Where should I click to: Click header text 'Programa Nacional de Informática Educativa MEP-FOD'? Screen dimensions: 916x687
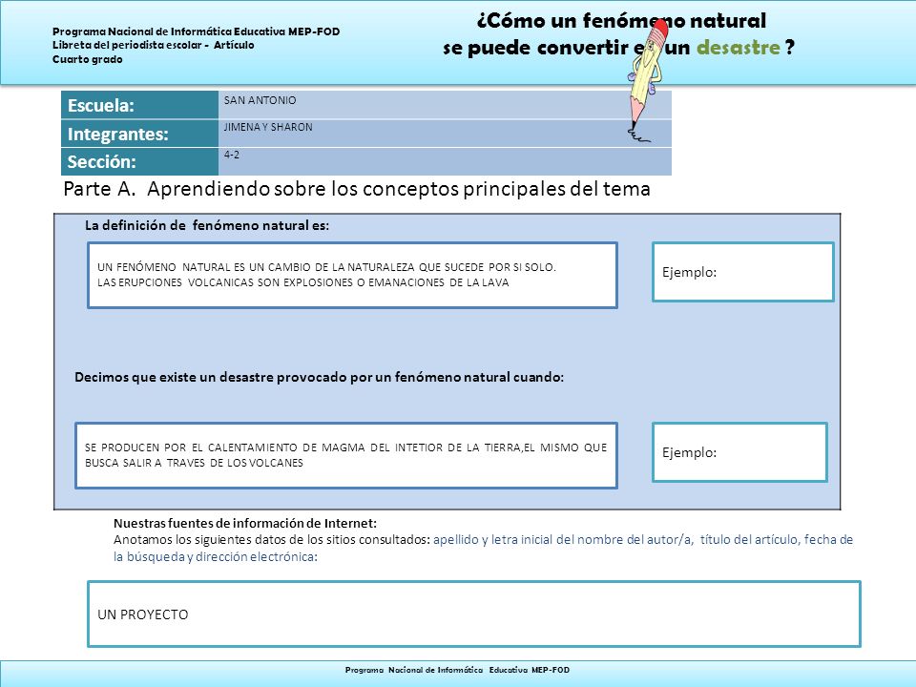coord(197,31)
